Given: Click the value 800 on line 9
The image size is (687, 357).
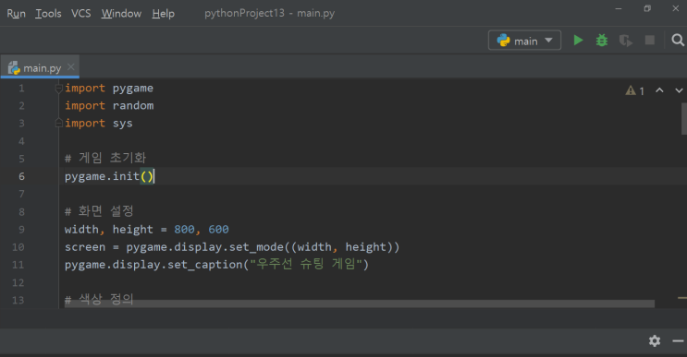Looking at the screenshot, I should tap(184, 230).
